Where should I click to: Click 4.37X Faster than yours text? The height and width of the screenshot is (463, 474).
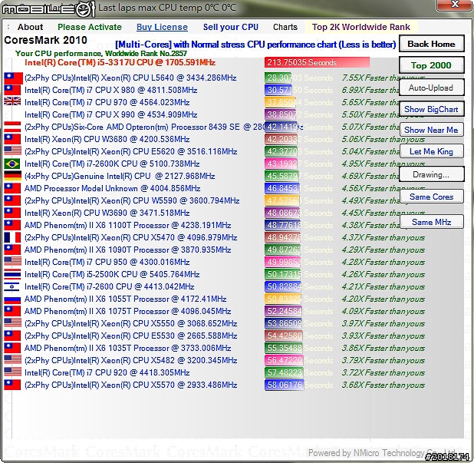tap(383, 237)
